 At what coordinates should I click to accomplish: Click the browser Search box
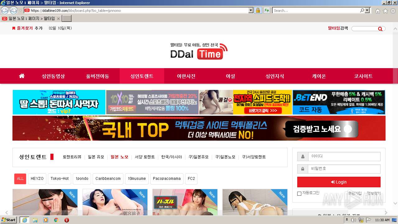[316, 11]
